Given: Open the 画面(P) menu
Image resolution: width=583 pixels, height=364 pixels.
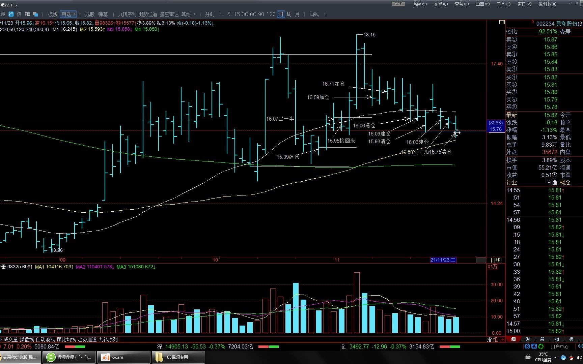Looking at the screenshot, I should point(482,4).
